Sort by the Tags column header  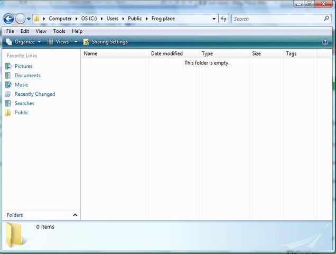point(300,53)
